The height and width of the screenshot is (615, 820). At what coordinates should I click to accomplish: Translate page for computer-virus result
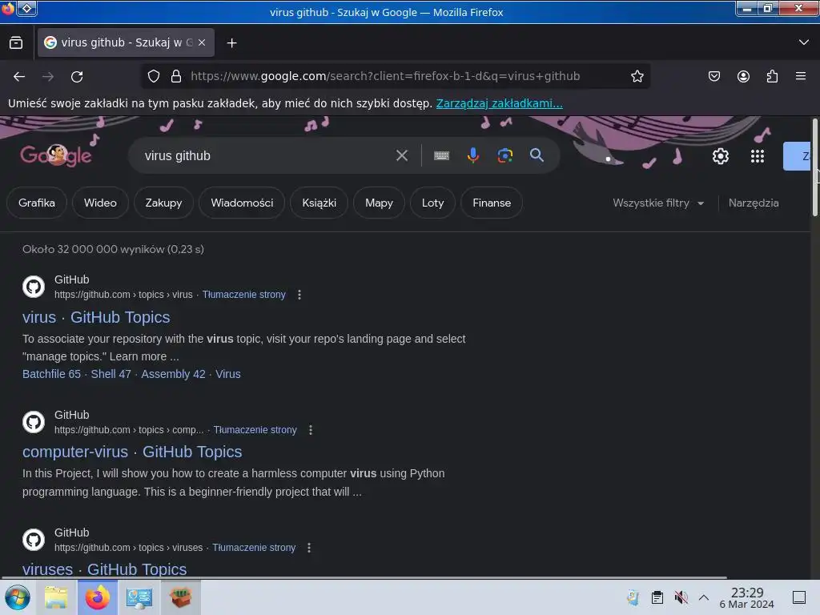[x=255, y=430]
